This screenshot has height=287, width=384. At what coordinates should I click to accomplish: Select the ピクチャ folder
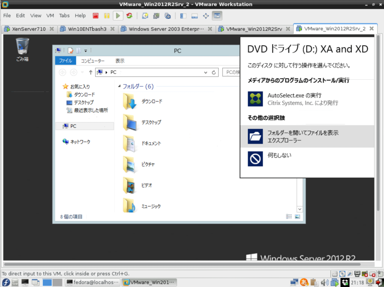(x=139, y=164)
